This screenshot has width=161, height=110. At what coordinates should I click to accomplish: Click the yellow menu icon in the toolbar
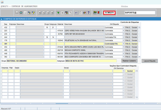coord(95,13)
